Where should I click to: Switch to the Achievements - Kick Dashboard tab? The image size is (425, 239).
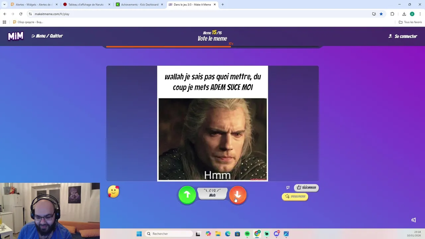pyautogui.click(x=139, y=5)
